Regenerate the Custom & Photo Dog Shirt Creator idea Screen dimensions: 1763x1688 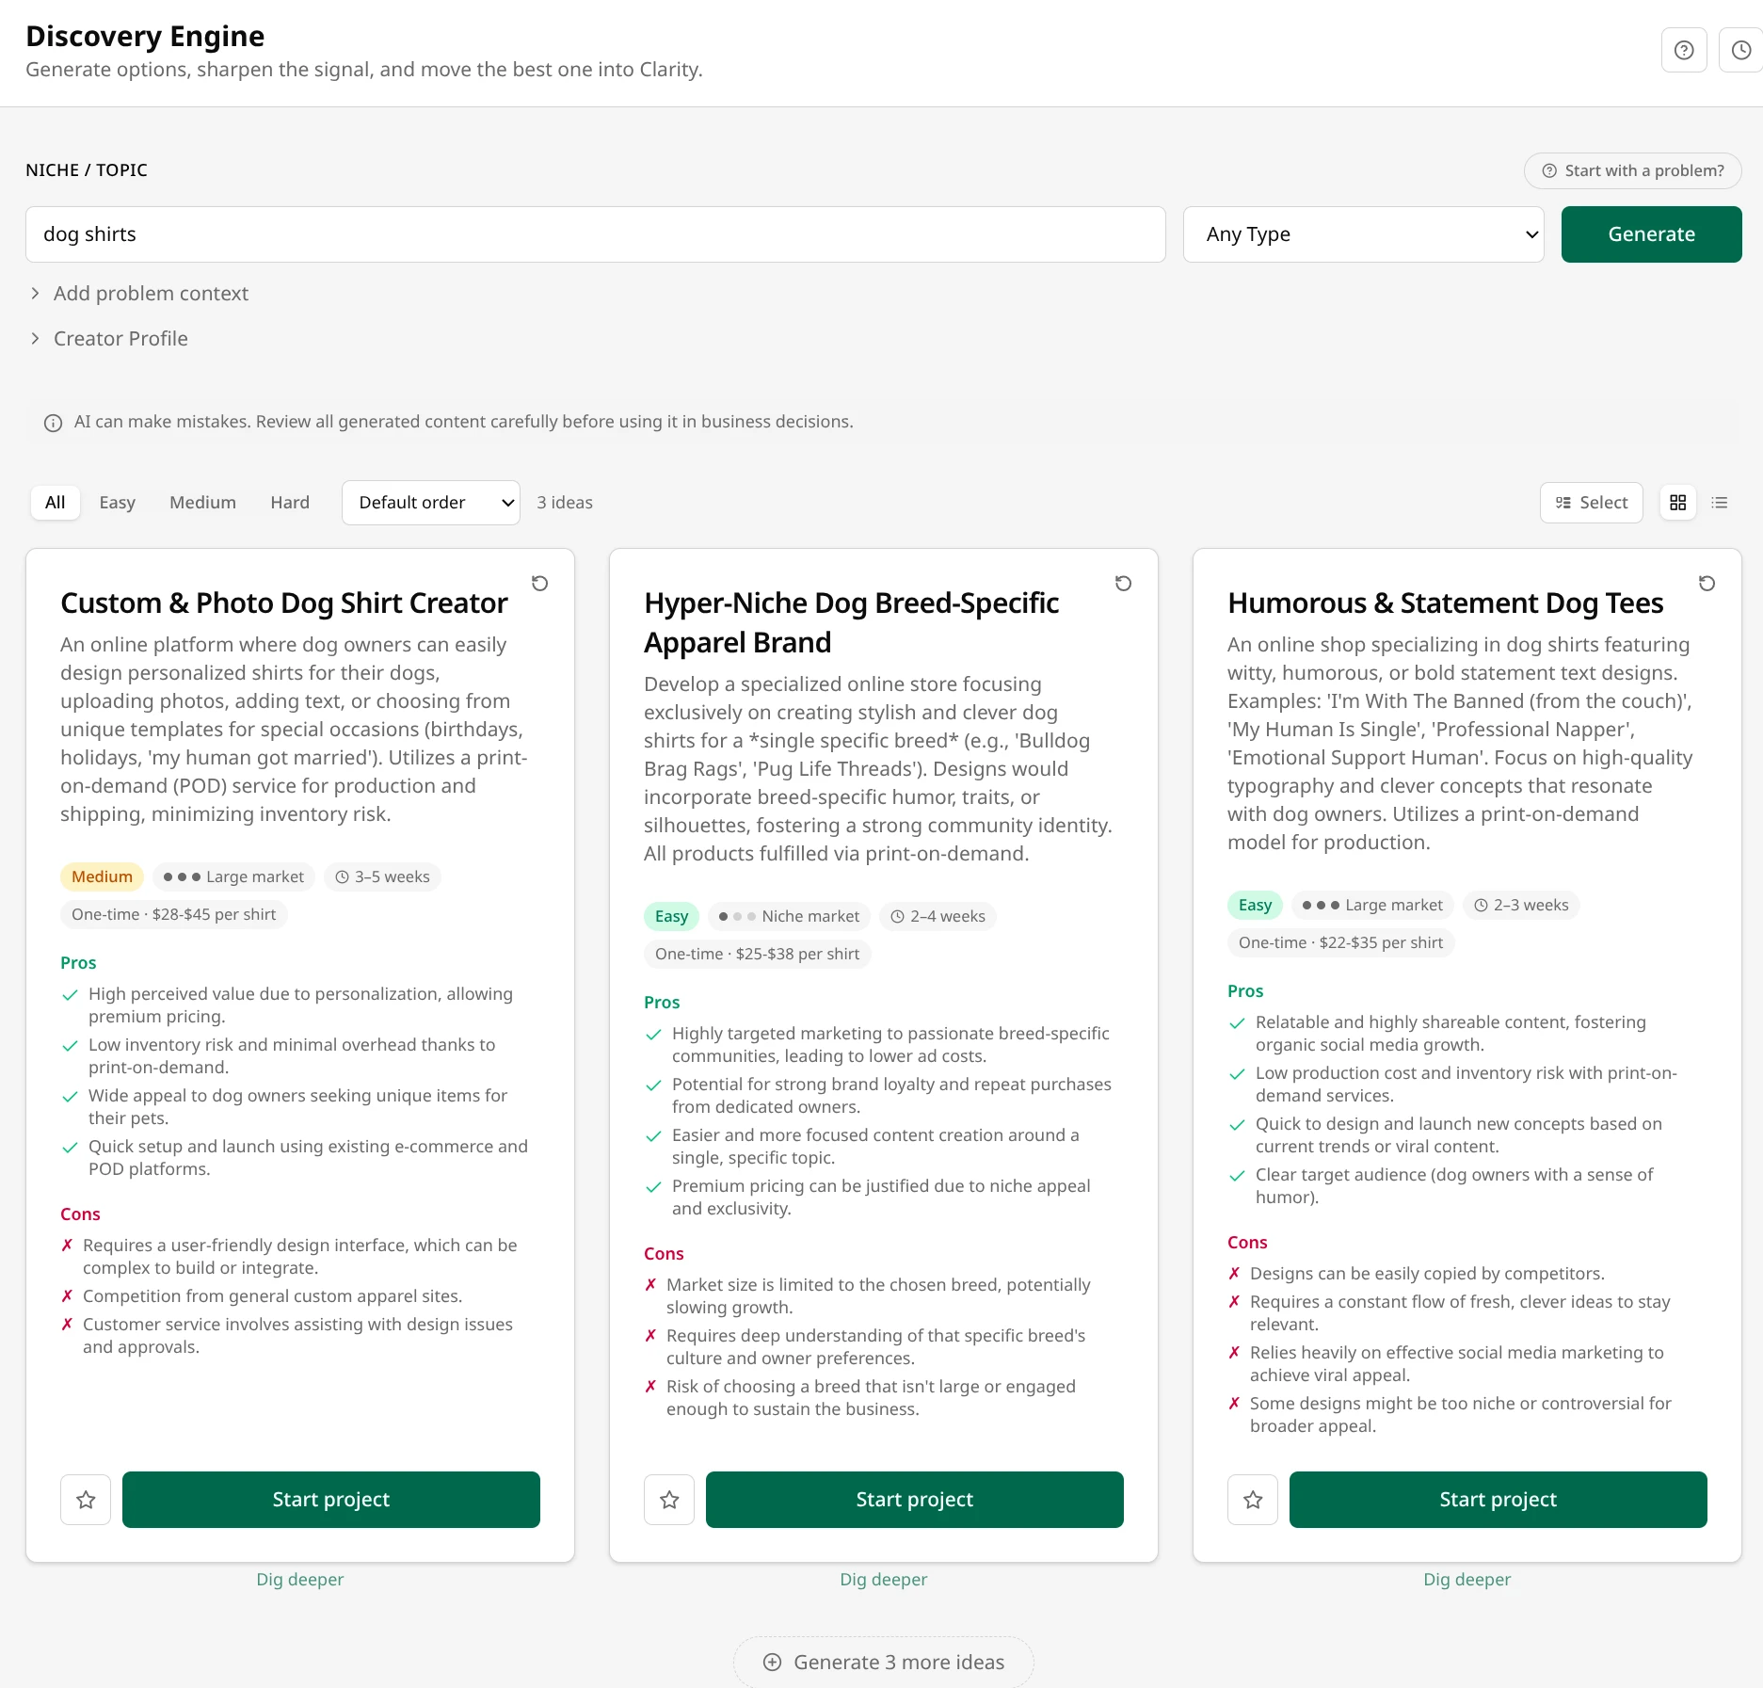pyautogui.click(x=539, y=584)
